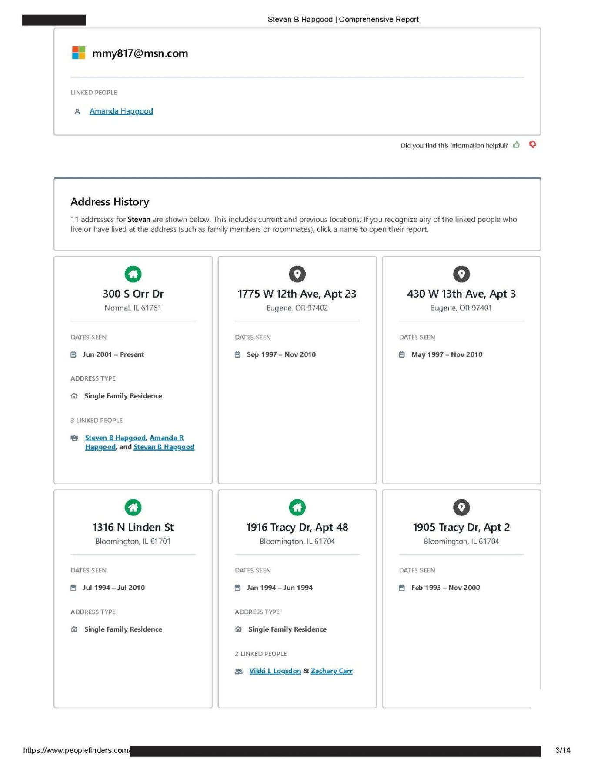Click location pin icon above 1775 W 12th Ave
This screenshot has height=769, width=594.
coord(297,274)
